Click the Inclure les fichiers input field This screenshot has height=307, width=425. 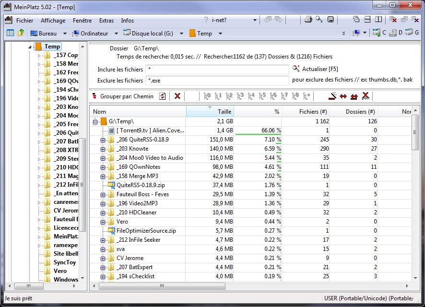click(x=217, y=70)
